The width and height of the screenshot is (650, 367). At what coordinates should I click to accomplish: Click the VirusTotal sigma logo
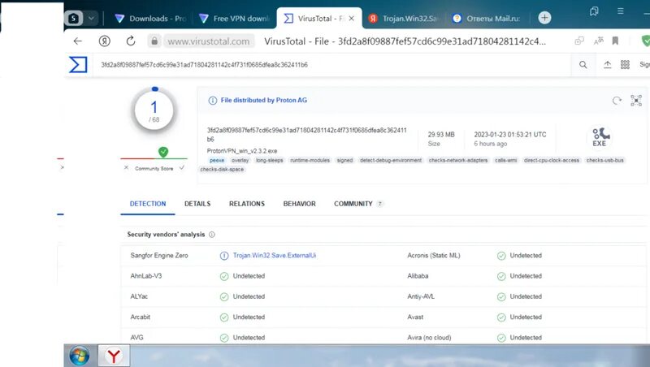click(78, 65)
